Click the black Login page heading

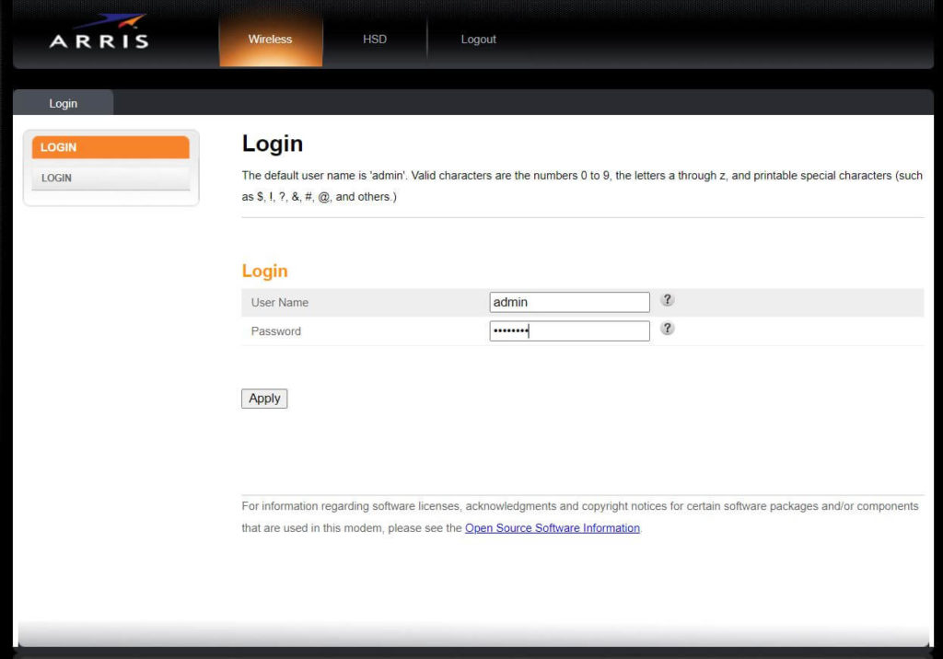pos(273,144)
